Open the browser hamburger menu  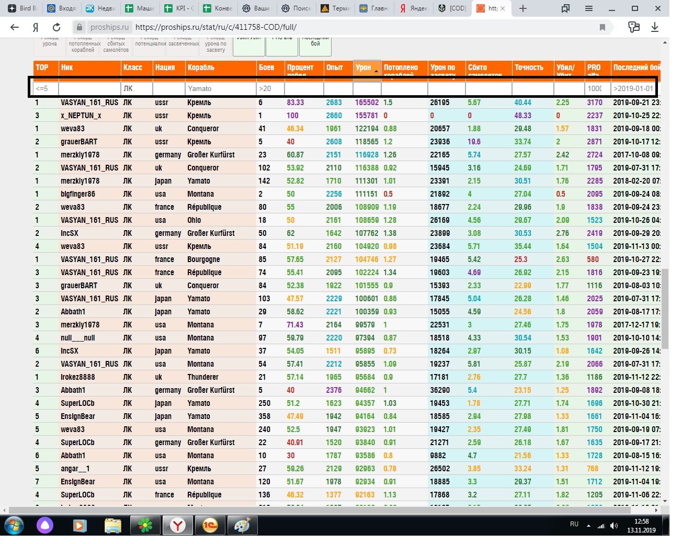[589, 8]
